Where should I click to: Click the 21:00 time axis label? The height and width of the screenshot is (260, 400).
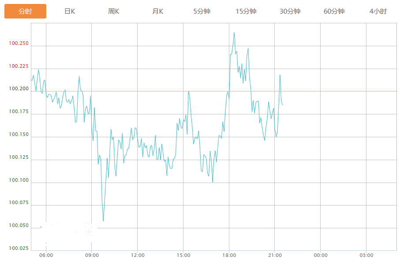275,255
